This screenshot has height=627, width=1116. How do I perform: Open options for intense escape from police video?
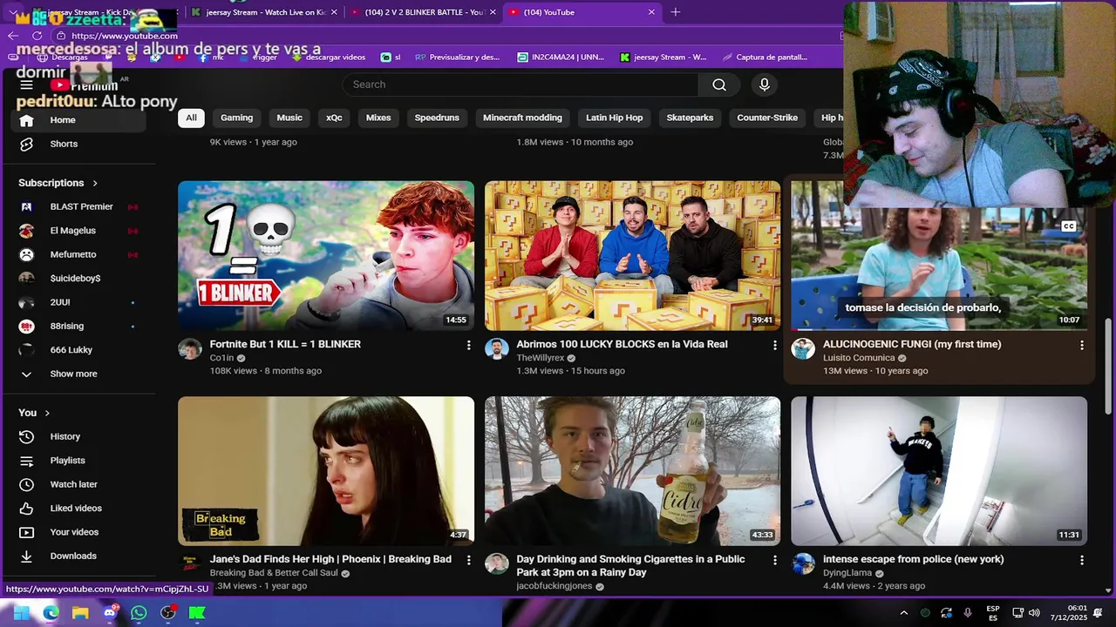[1081, 561]
